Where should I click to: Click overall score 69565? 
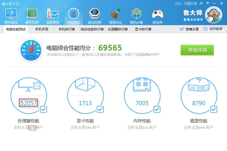click(110, 48)
